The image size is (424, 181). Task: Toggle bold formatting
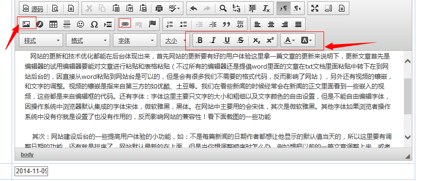point(200,41)
